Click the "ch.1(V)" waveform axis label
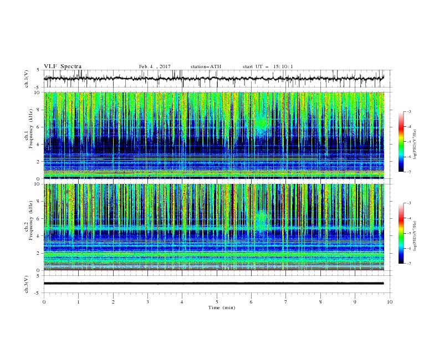Screen dimensions: 439x339 27,79
